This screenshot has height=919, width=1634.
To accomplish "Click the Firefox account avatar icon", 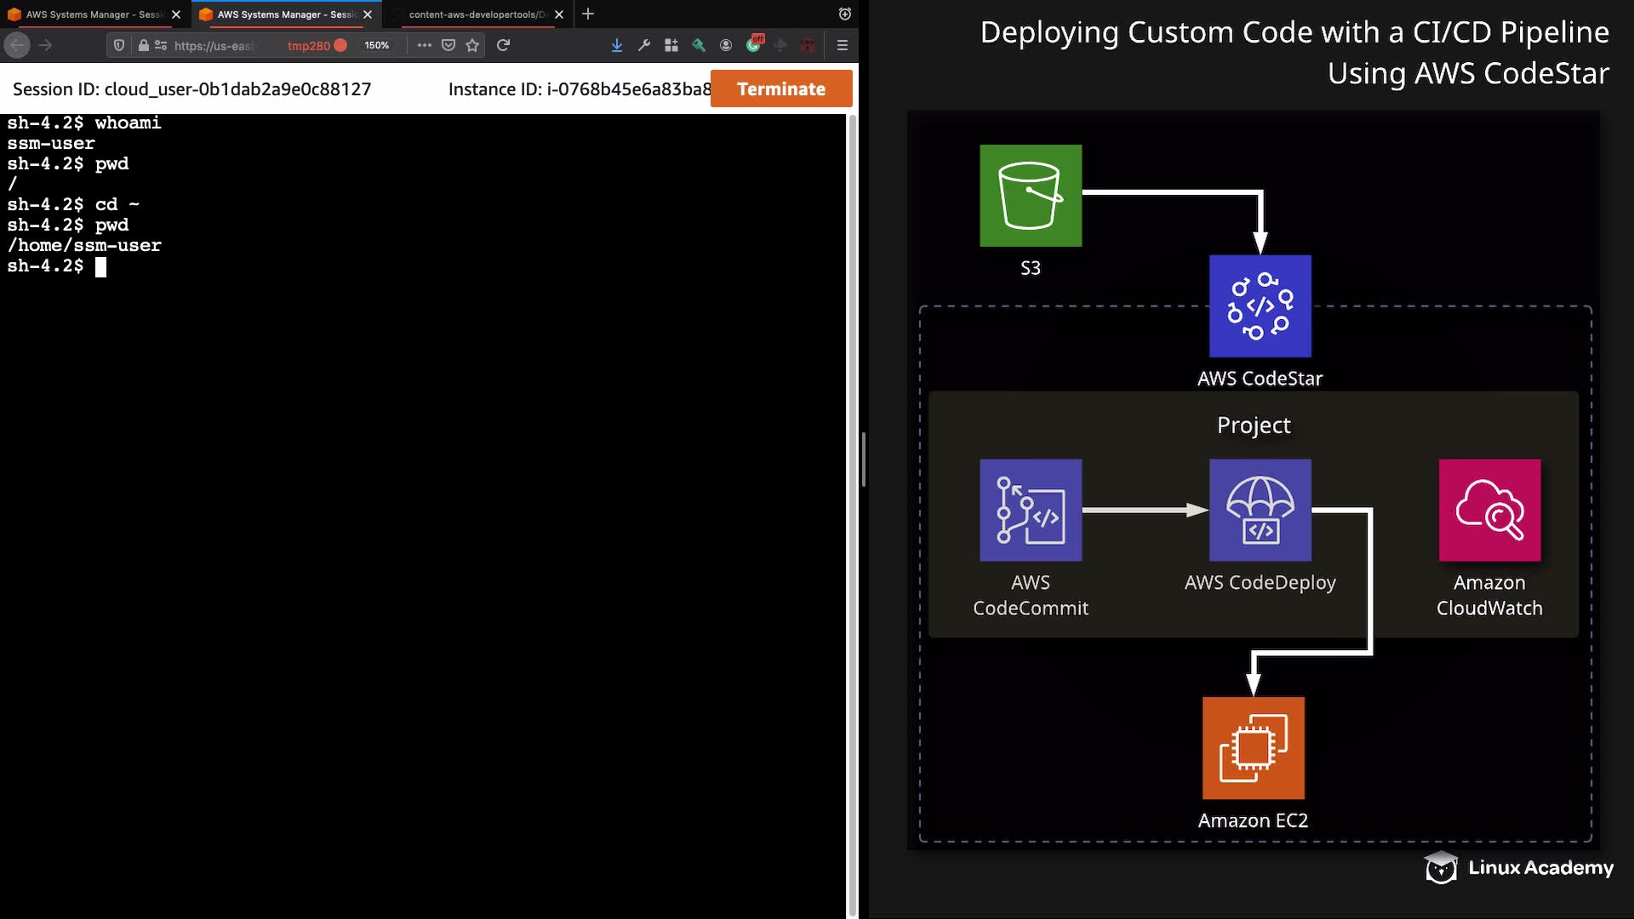I will click(726, 45).
